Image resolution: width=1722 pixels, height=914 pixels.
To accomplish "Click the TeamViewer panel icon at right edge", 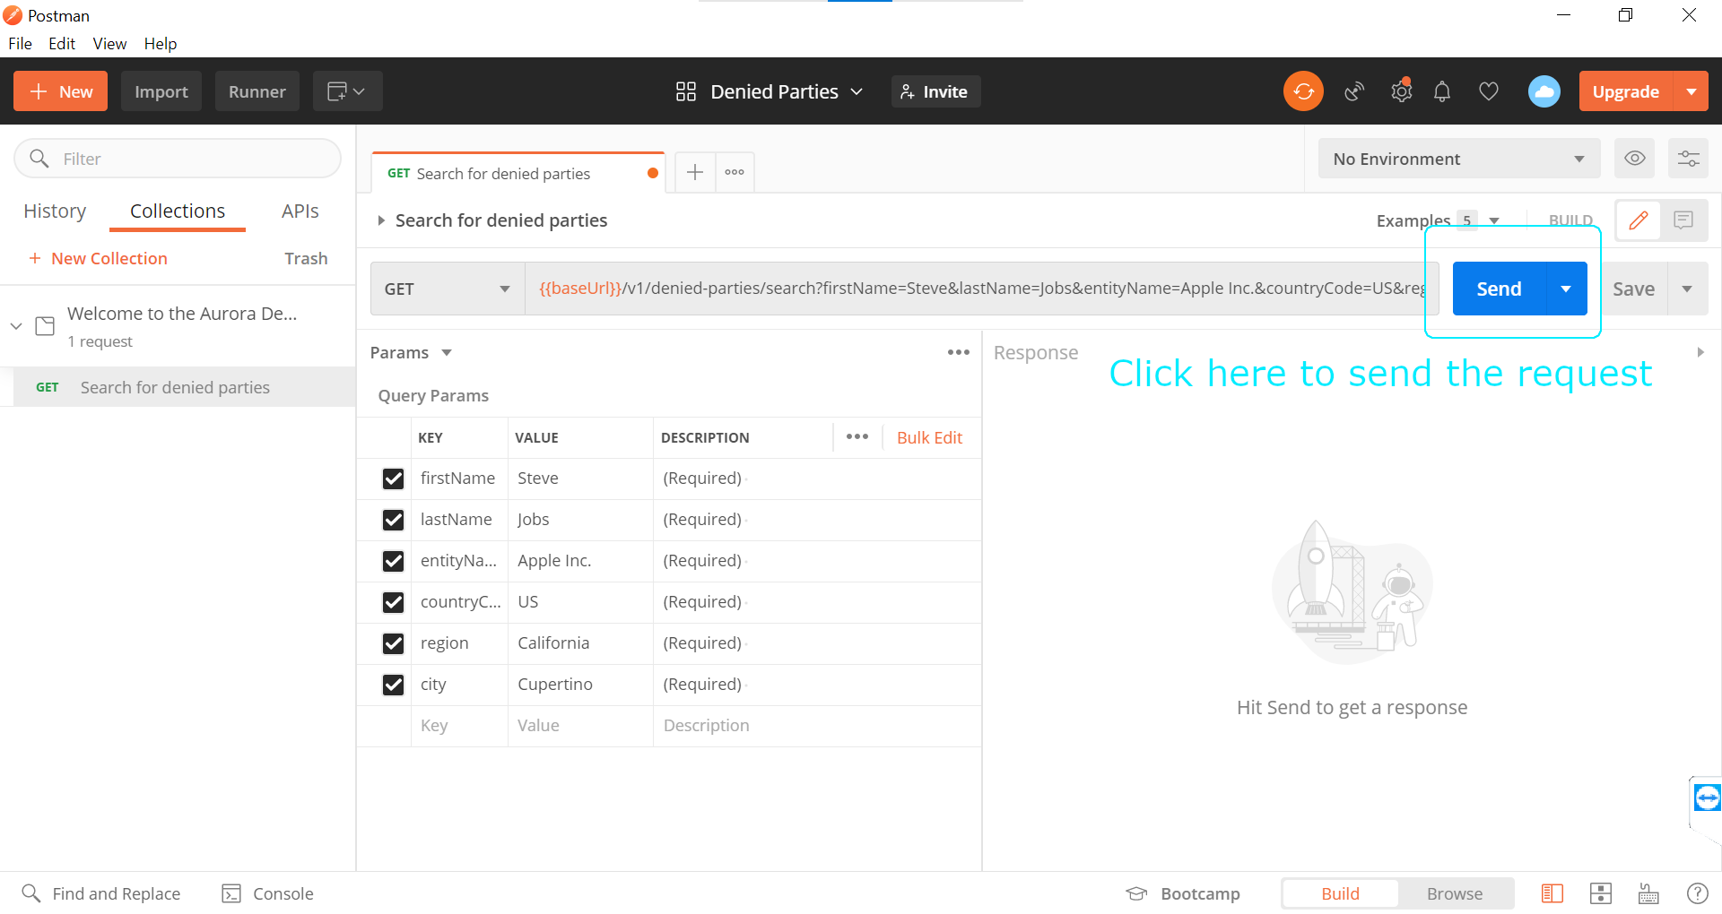I will pyautogui.click(x=1707, y=798).
